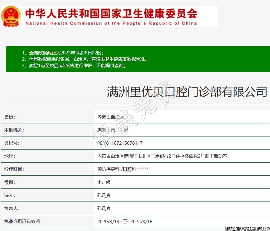270x231 pixels.
Task: Click the validity period 2020/3/19 -至- 2025/3/18
Action: (x=125, y=222)
